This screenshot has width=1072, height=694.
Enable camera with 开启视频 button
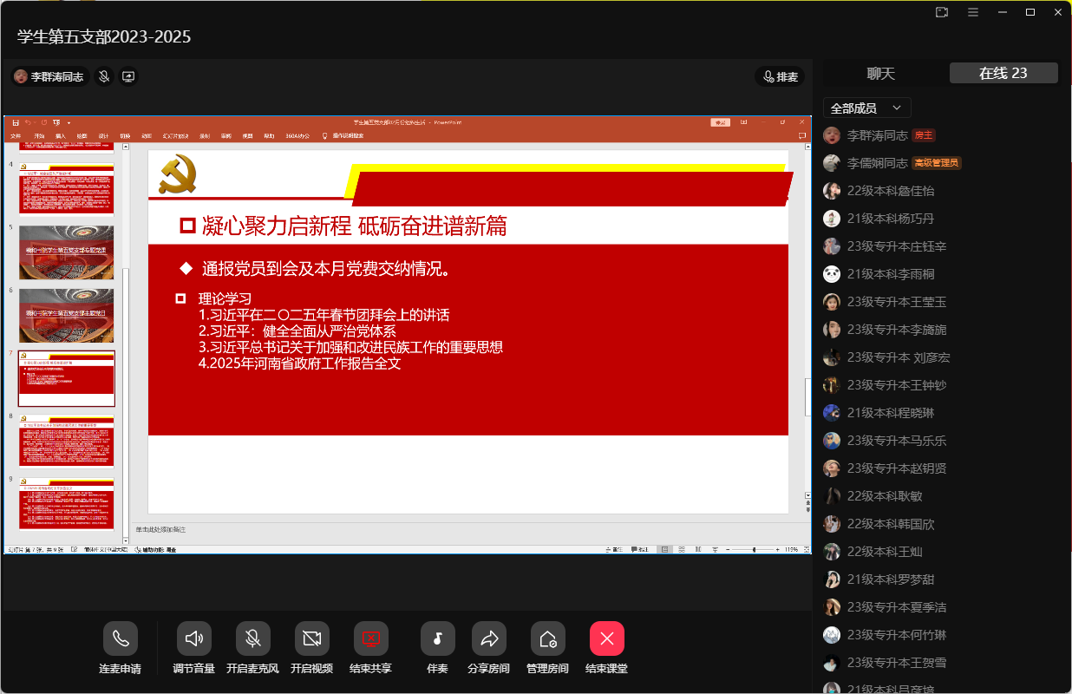pyautogui.click(x=311, y=639)
